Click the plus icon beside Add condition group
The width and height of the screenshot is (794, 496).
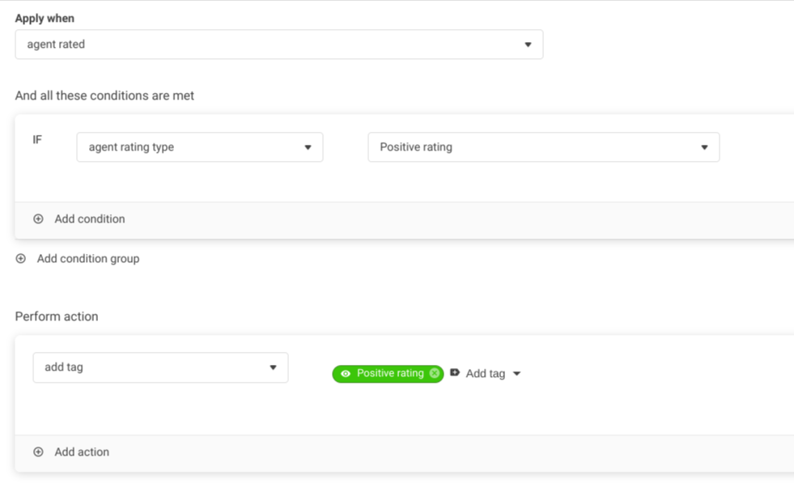(21, 259)
